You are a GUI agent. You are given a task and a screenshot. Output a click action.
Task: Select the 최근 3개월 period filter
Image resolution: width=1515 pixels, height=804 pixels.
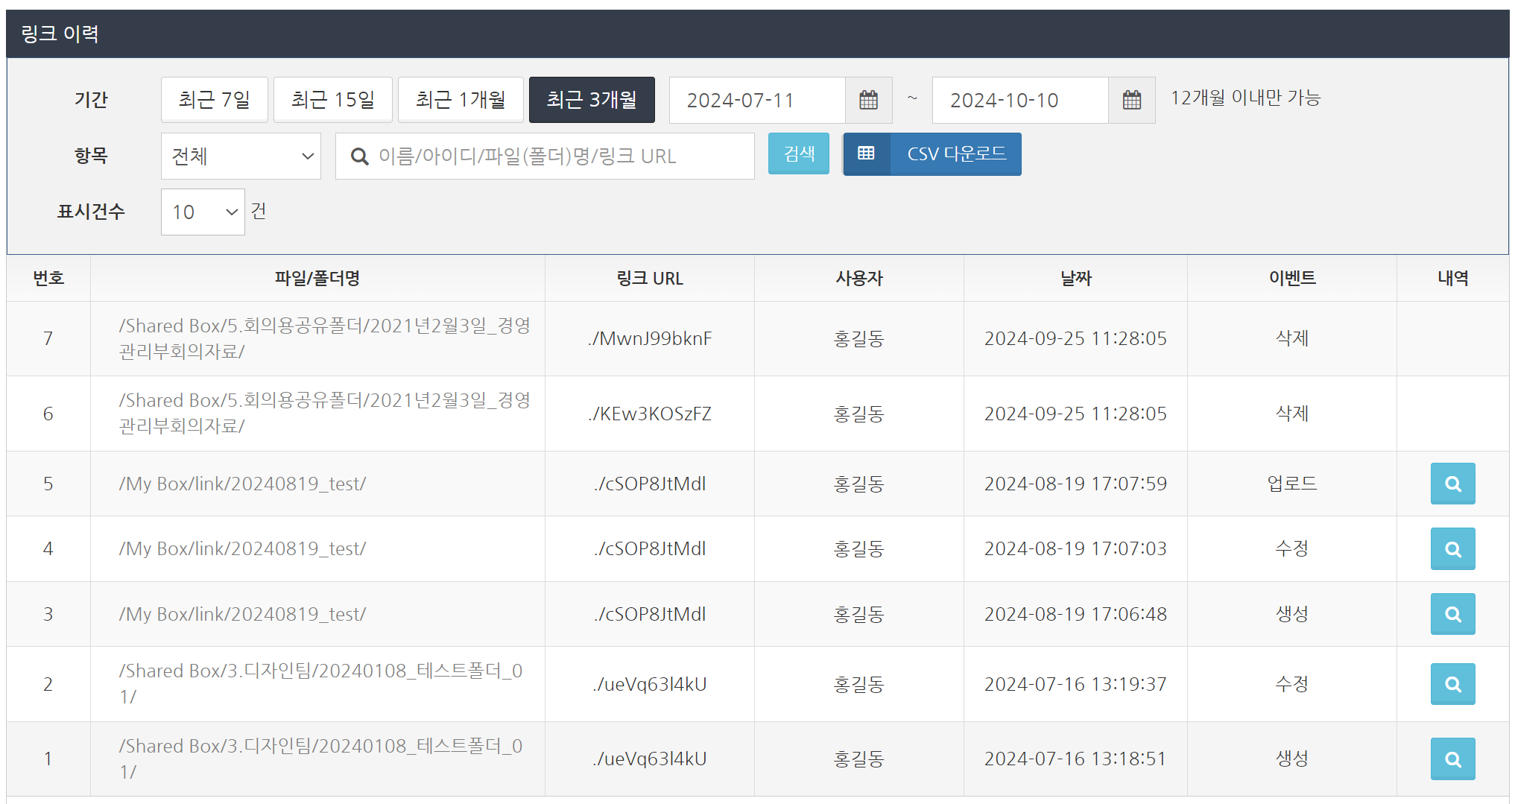pos(592,100)
